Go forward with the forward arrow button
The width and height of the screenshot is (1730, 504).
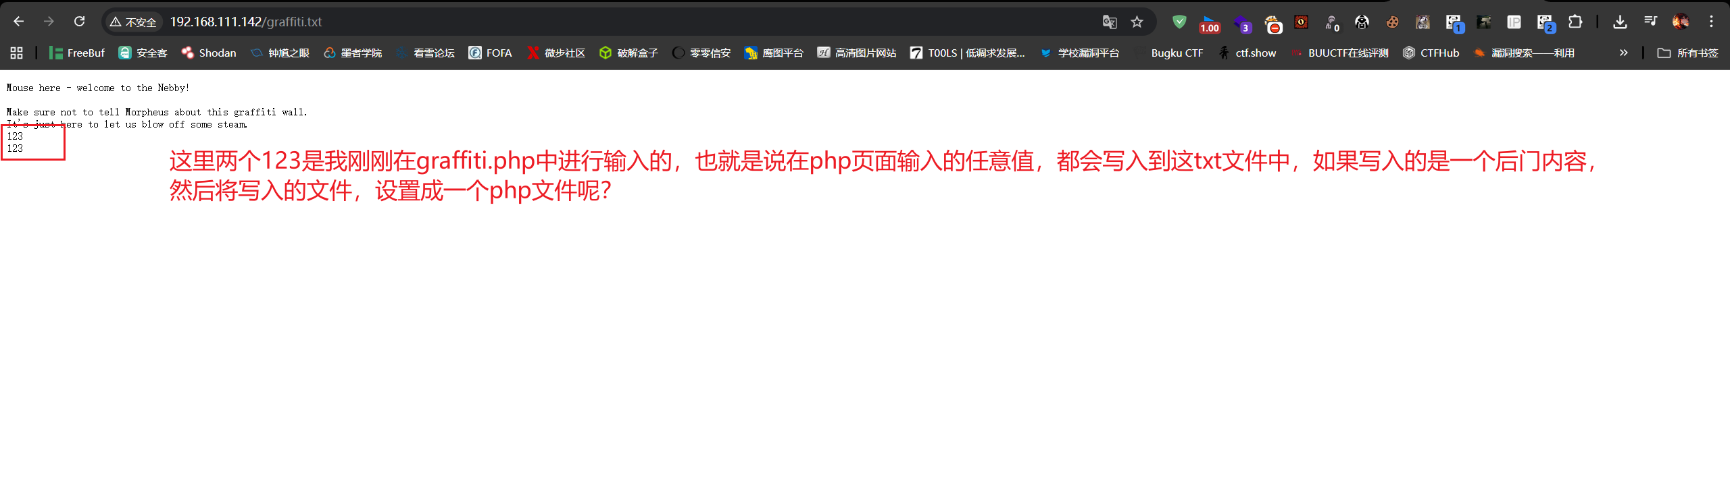[x=49, y=22]
